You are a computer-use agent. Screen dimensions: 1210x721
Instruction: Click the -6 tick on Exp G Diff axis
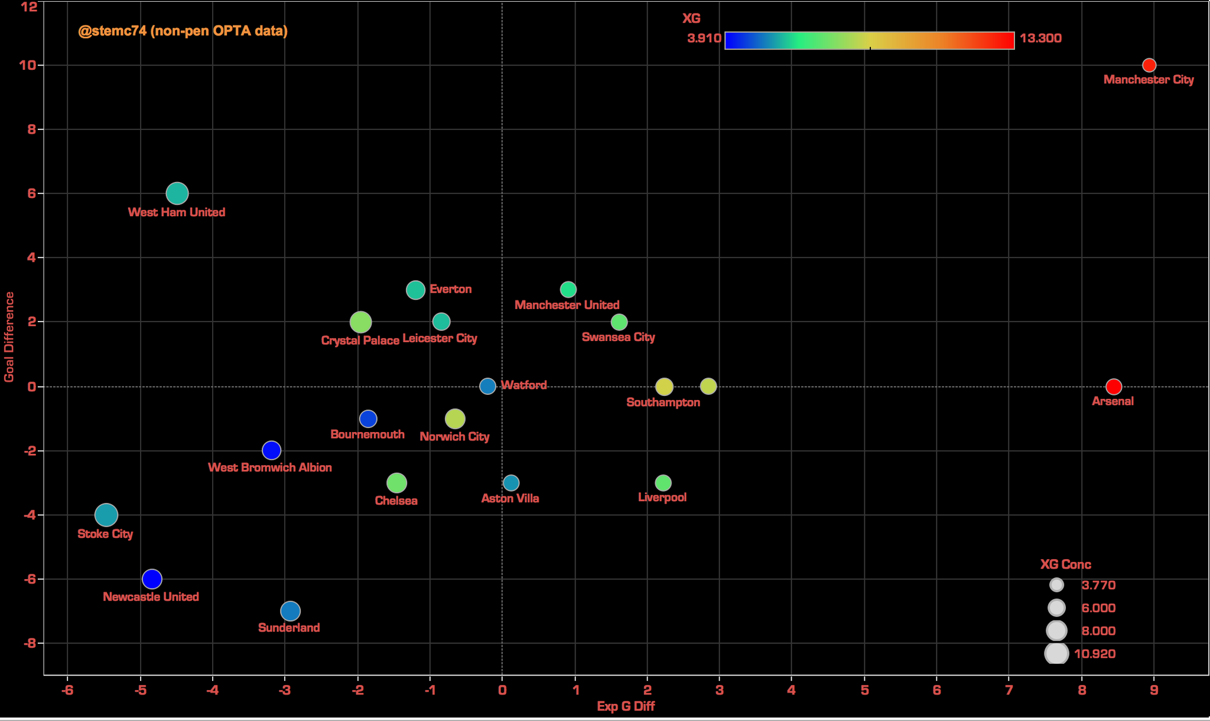(x=67, y=690)
